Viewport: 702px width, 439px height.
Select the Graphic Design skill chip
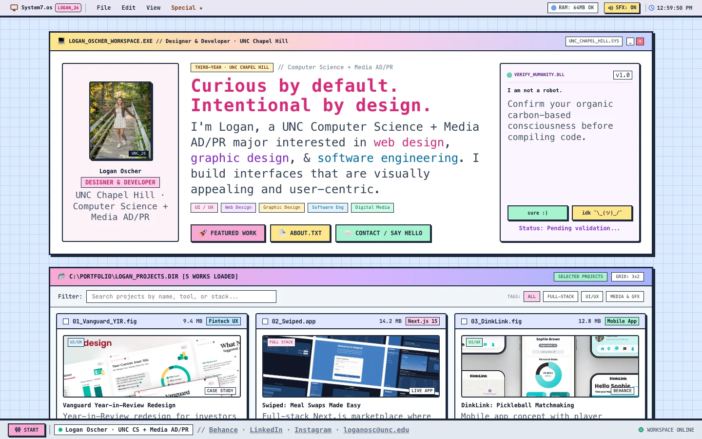coord(282,208)
